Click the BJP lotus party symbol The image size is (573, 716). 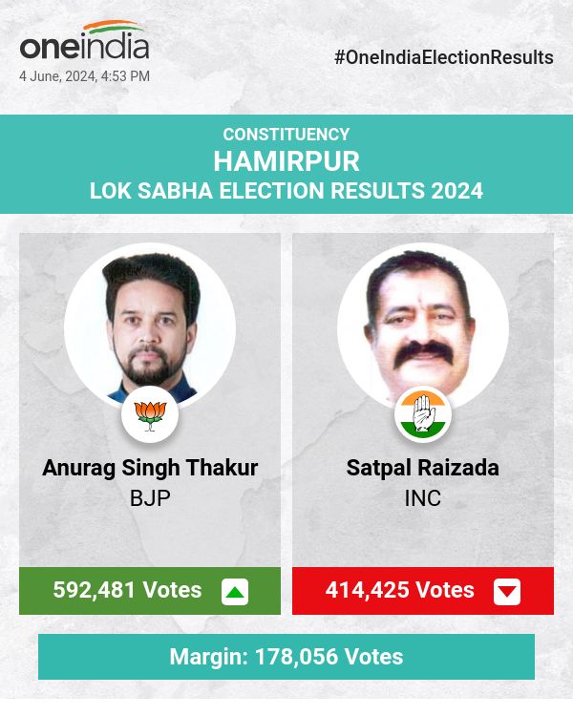pos(150,413)
